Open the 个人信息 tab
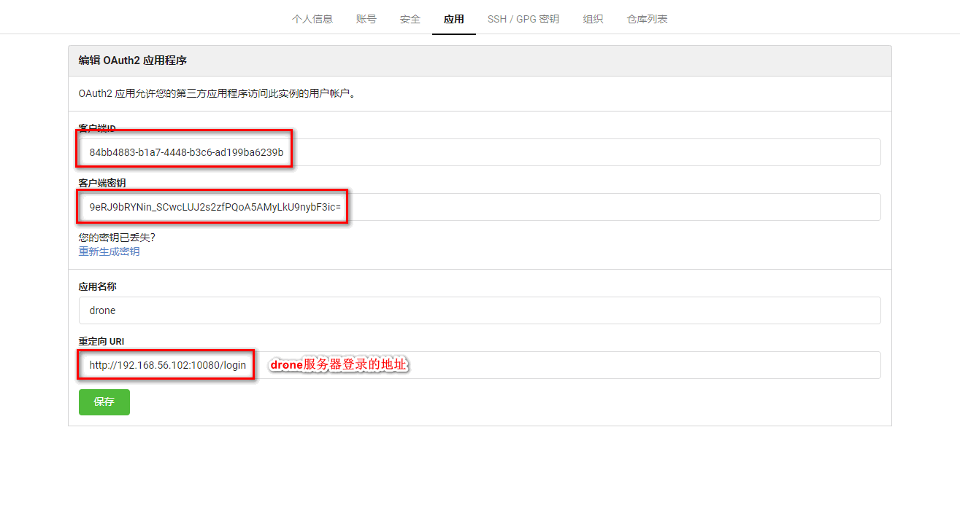 point(312,19)
